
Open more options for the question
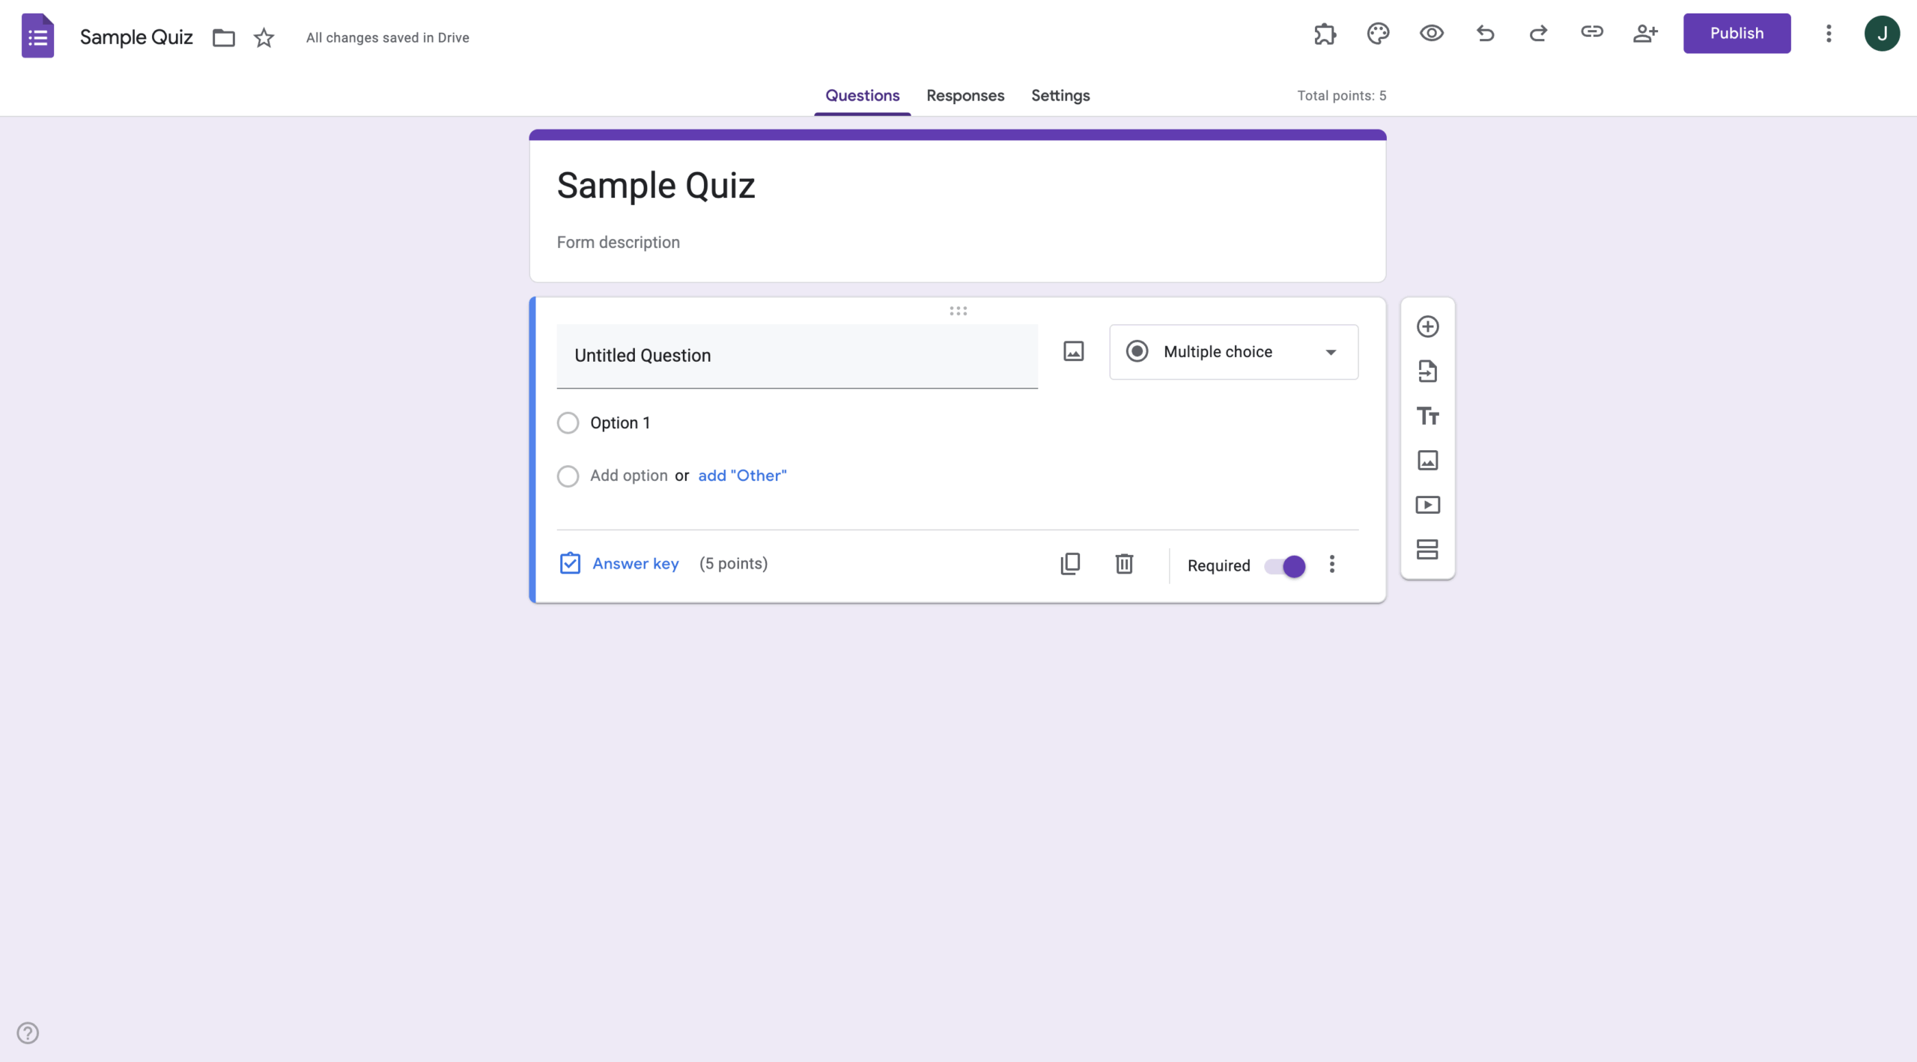[x=1331, y=565]
